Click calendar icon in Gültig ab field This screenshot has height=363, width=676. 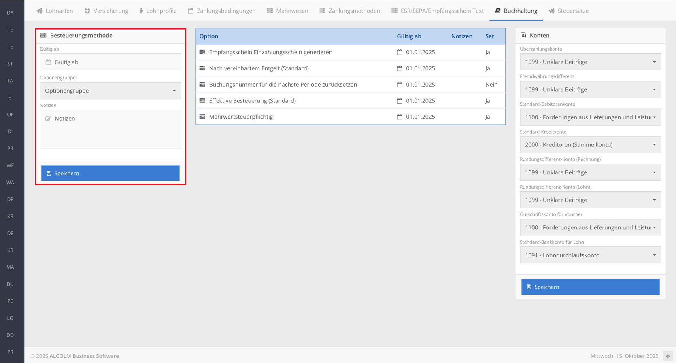click(49, 62)
